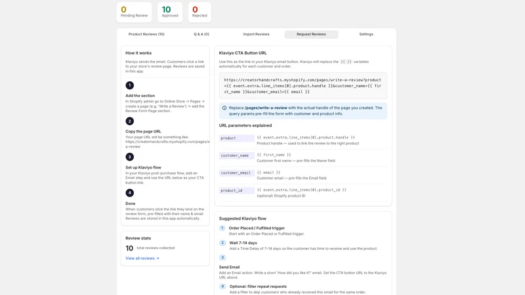The width and height of the screenshot is (525, 295).
Task: Click the step 2 circle icon
Action: pos(129,121)
